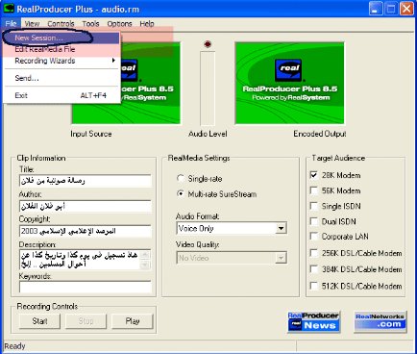
Task: Click the Play button
Action: tap(133, 321)
